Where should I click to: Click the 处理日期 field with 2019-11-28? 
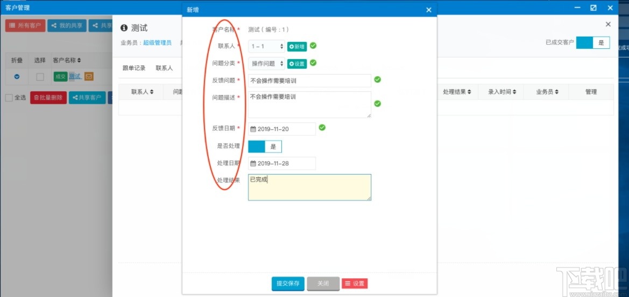click(282, 163)
